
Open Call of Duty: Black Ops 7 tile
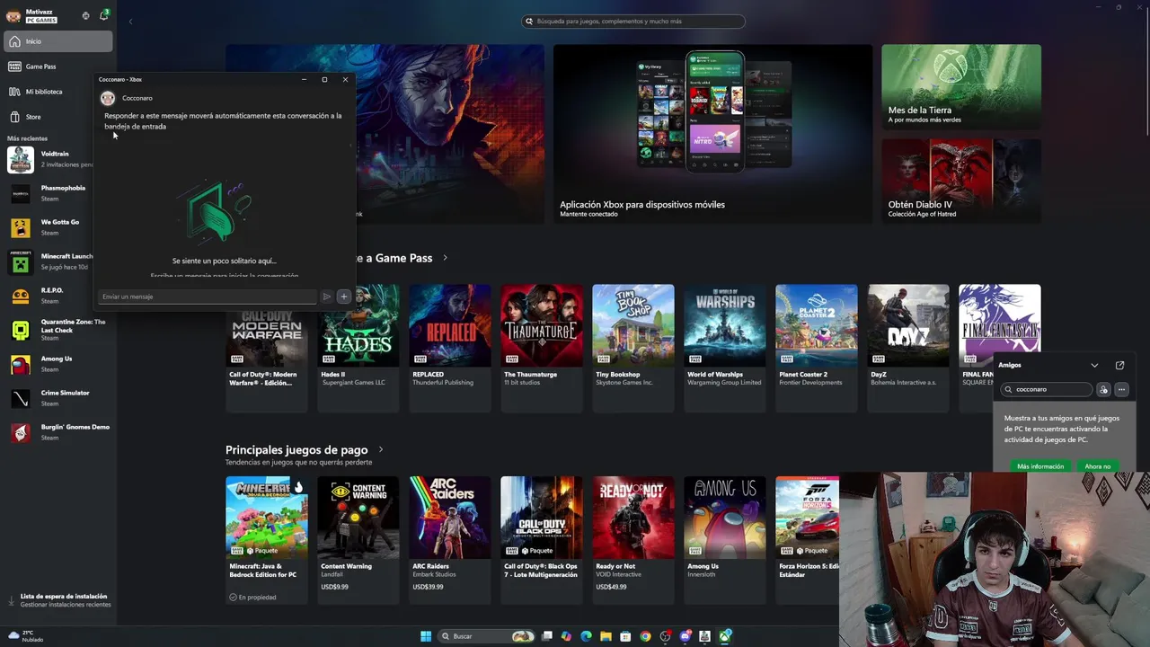pyautogui.click(x=542, y=539)
